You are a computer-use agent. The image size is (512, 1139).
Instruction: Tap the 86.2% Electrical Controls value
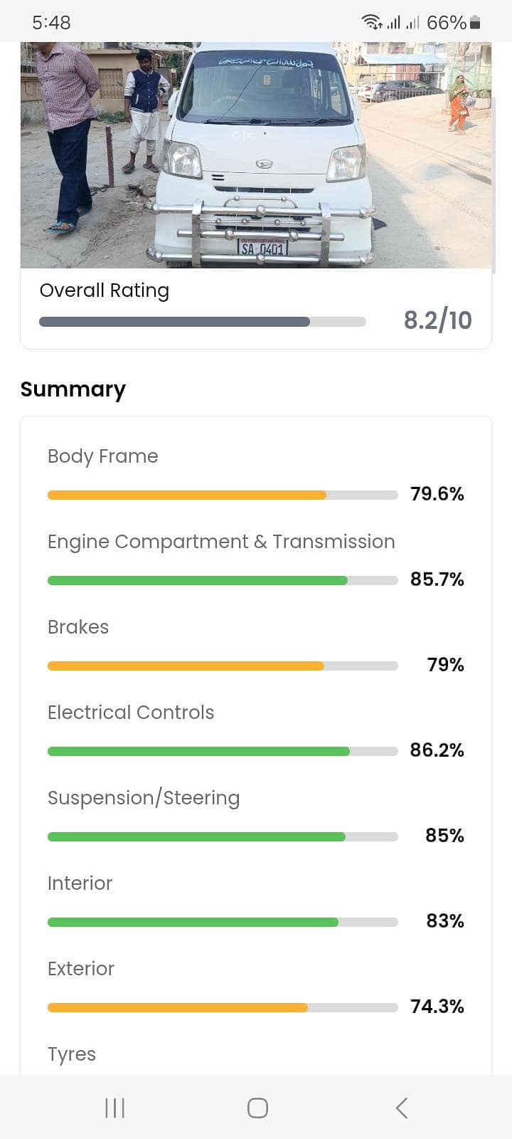437,750
